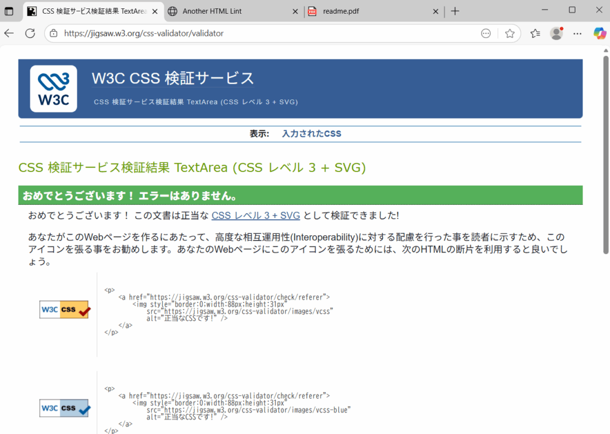Open the tab actions menu icon

coord(9,11)
